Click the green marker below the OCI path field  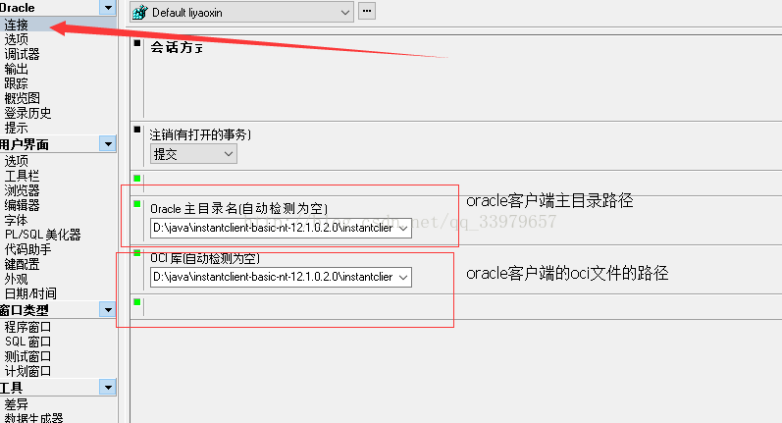[x=137, y=301]
